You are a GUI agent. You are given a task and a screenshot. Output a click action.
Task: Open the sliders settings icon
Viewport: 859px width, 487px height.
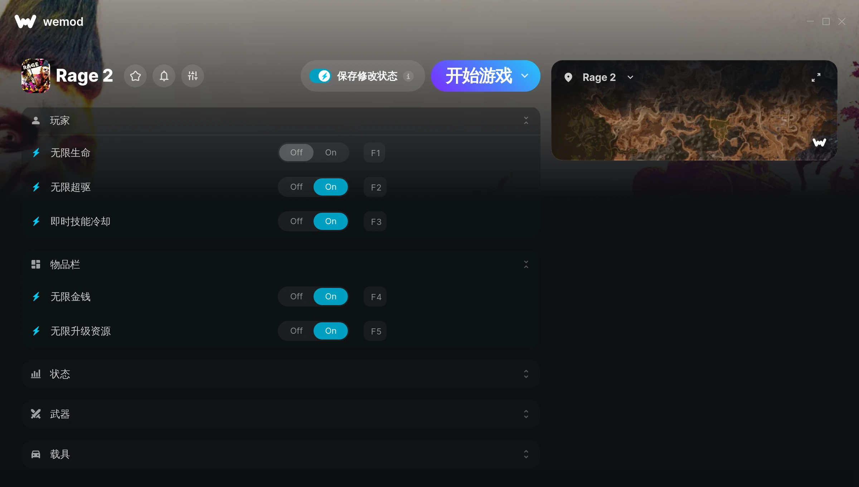click(193, 76)
